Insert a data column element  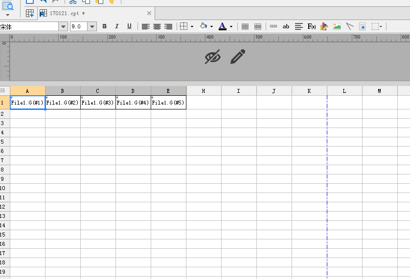click(x=273, y=26)
